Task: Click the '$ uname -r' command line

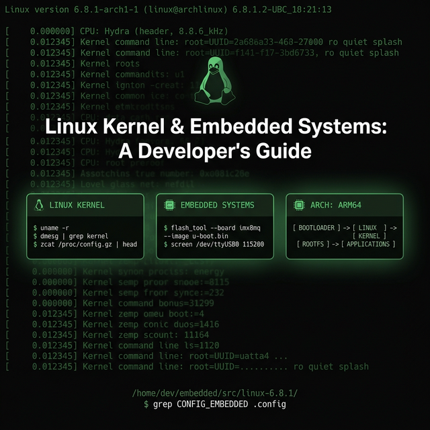Action: point(51,228)
